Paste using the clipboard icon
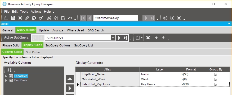The height and width of the screenshot is (95, 232). point(63,18)
